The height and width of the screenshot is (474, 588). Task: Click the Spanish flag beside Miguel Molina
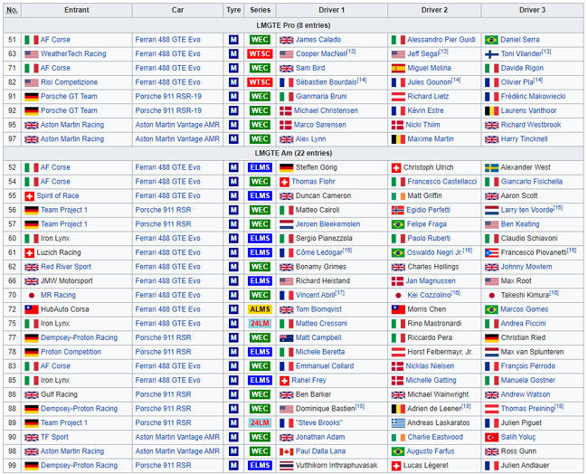[x=398, y=68]
